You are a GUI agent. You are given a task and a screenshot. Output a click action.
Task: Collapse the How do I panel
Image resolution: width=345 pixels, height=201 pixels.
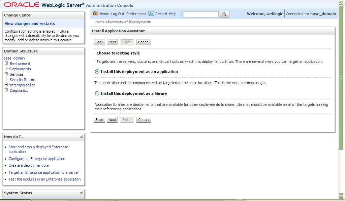click(x=81, y=136)
